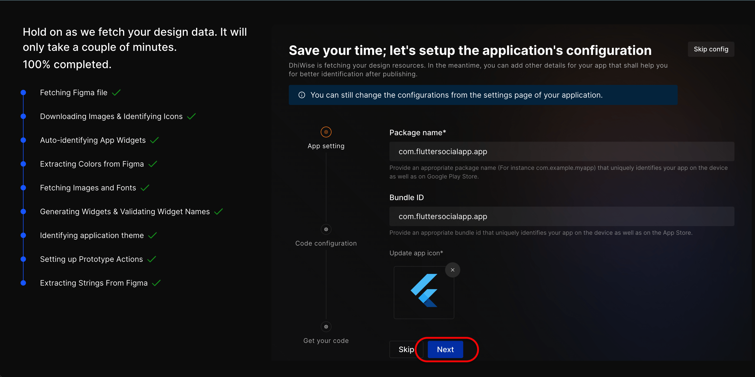Focus the Package name input field
The height and width of the screenshot is (377, 755).
[x=561, y=151]
